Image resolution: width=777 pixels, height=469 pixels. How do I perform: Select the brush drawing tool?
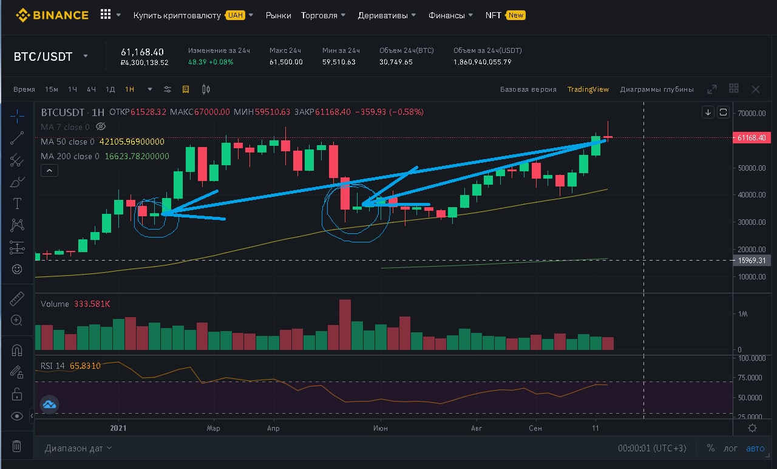[17, 182]
